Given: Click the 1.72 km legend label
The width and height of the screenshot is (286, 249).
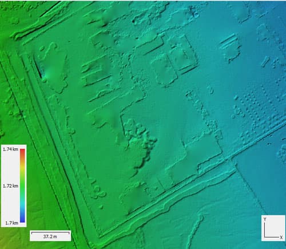Looking at the screenshot, I should click(x=10, y=186).
